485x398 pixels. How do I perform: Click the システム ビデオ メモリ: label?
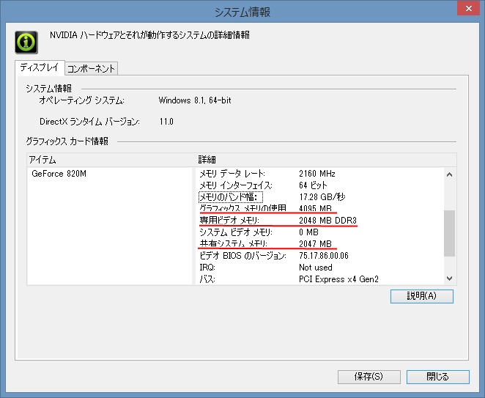click(x=236, y=232)
